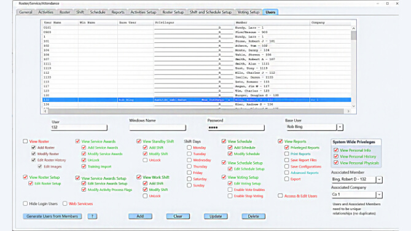Switch to Voting Setup tab
The width and height of the screenshot is (411, 231).
pyautogui.click(x=248, y=12)
